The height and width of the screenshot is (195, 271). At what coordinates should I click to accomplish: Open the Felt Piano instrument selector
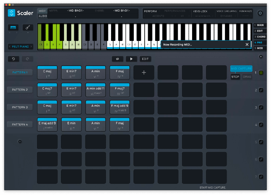click(x=21, y=46)
